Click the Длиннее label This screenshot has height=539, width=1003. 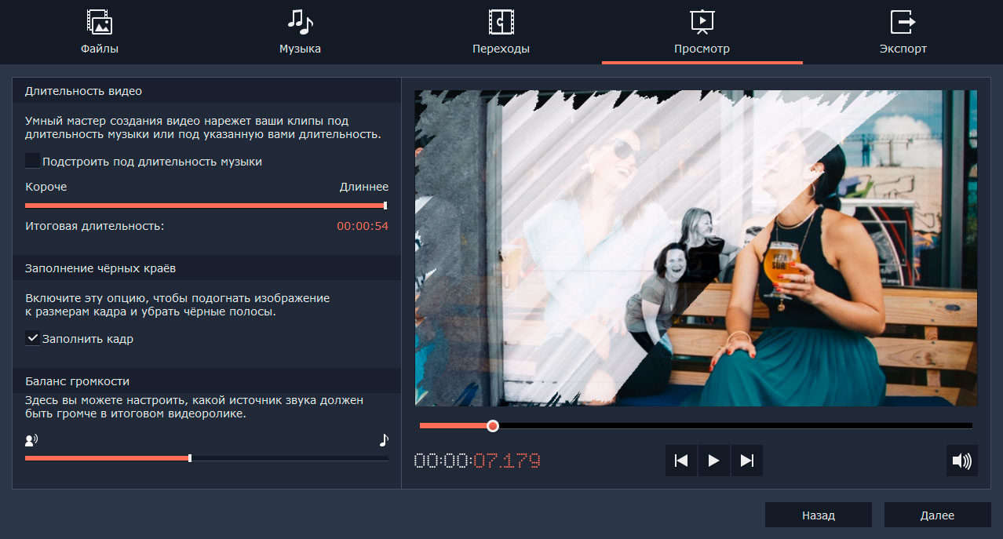364,187
